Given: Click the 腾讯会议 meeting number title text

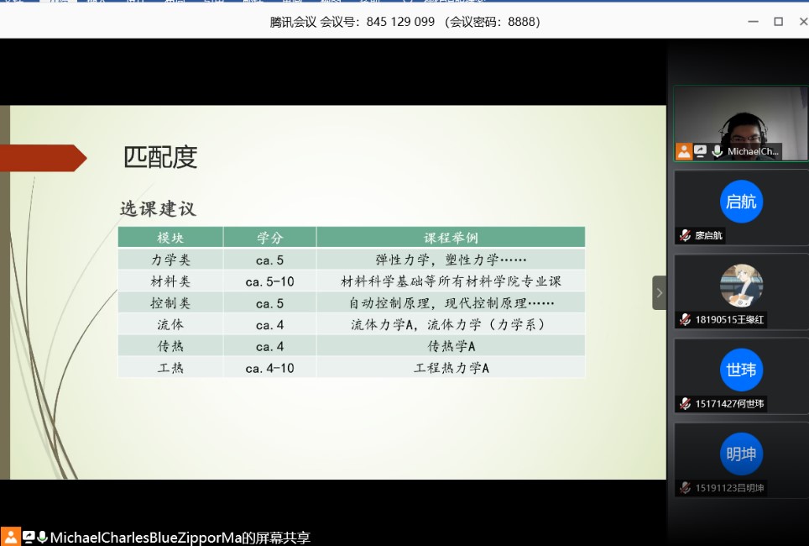Looking at the screenshot, I should pos(404,22).
